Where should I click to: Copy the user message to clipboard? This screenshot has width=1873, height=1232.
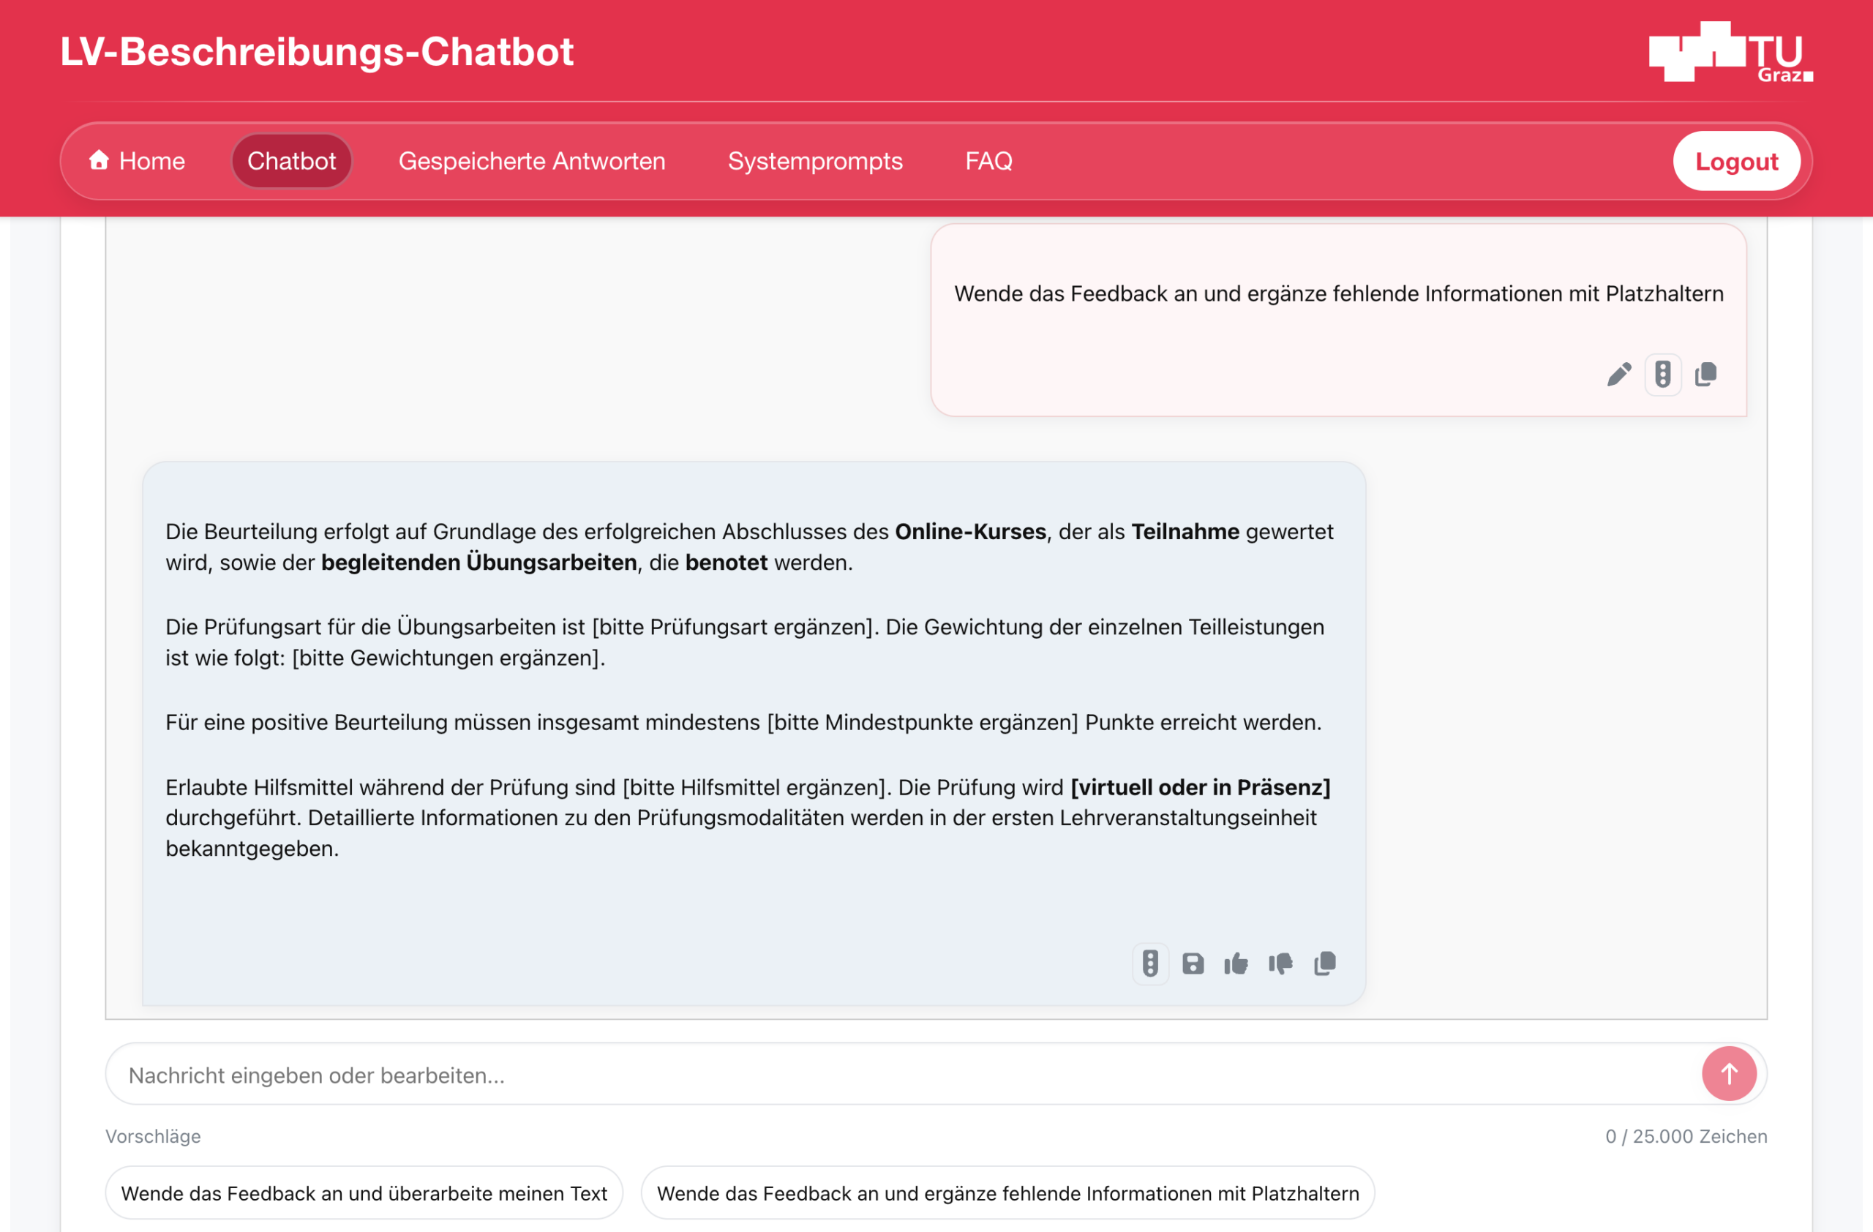(x=1707, y=375)
